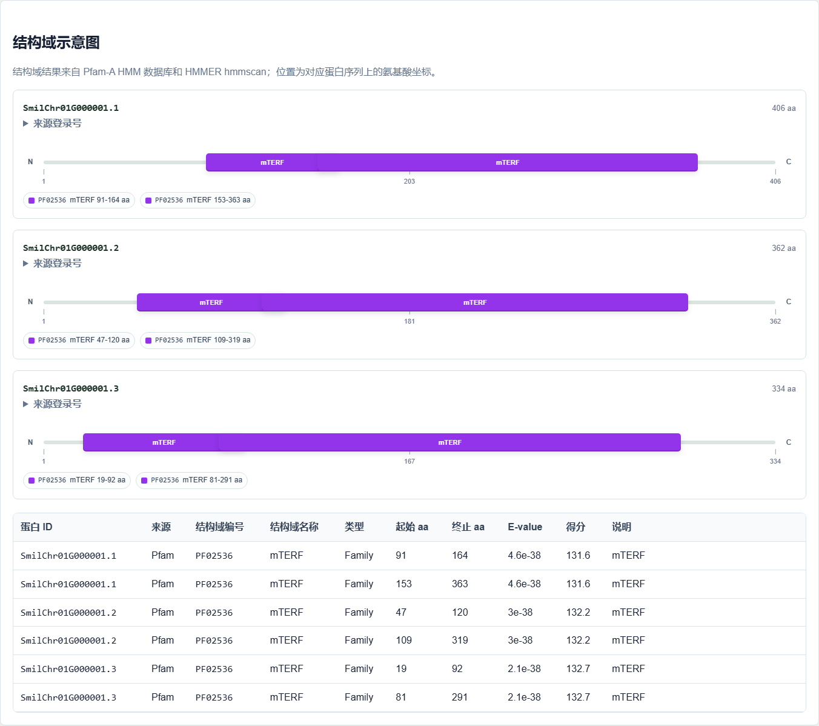
Task: Click the 起始 aa column header
Action: click(412, 527)
